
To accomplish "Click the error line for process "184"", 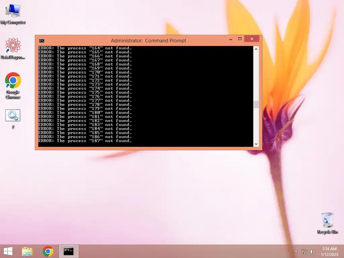I will pyautogui.click(x=85, y=129).
